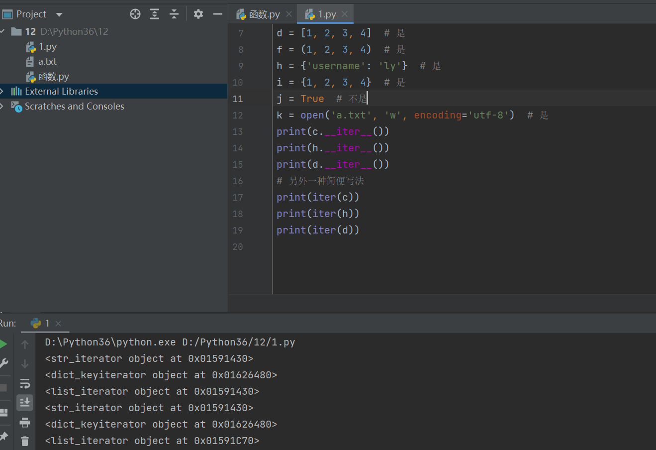The width and height of the screenshot is (656, 450).
Task: Click the locate/select opened file target icon
Action: click(135, 14)
